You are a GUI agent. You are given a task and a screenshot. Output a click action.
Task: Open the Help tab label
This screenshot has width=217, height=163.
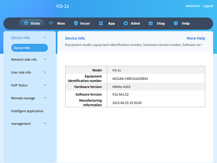coord(186,23)
